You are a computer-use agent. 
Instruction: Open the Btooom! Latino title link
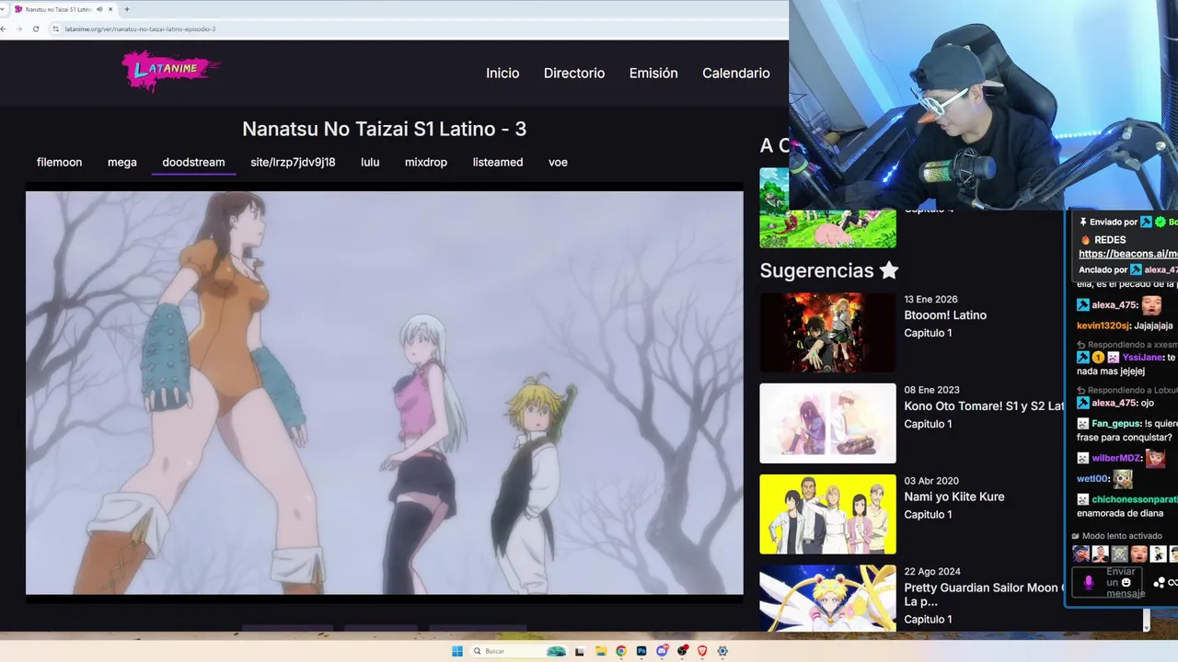[945, 314]
